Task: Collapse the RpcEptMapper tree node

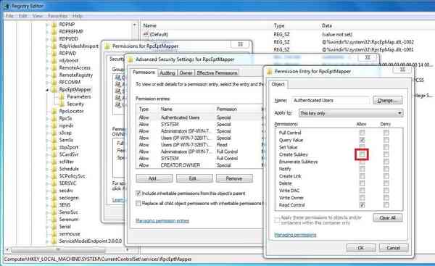Action: pos(47,90)
